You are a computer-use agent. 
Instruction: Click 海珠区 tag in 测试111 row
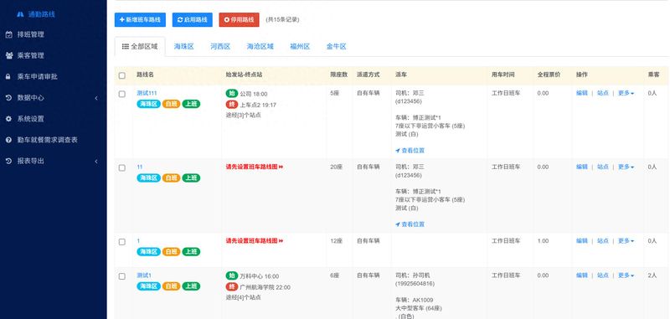tap(149, 104)
